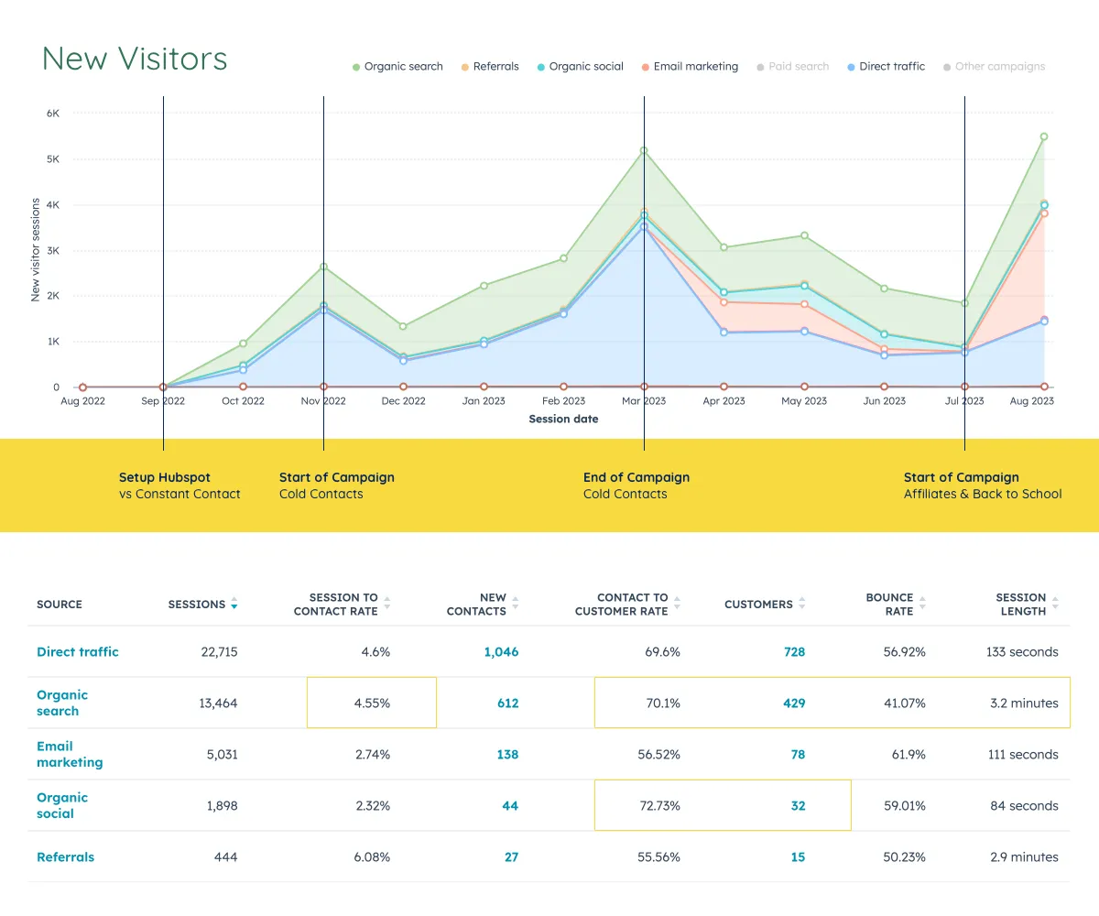Toggle Organic social series in legend
This screenshot has height=916, width=1099.
pos(581,67)
